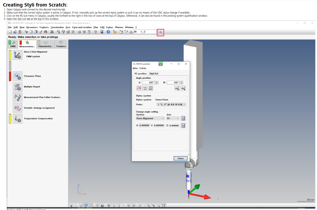
Task: Switch to the Styli list tab
Action: point(153,73)
